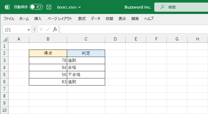This screenshot has width=208, height=114.
Task: Open the ファイル menu
Action: point(9,19)
